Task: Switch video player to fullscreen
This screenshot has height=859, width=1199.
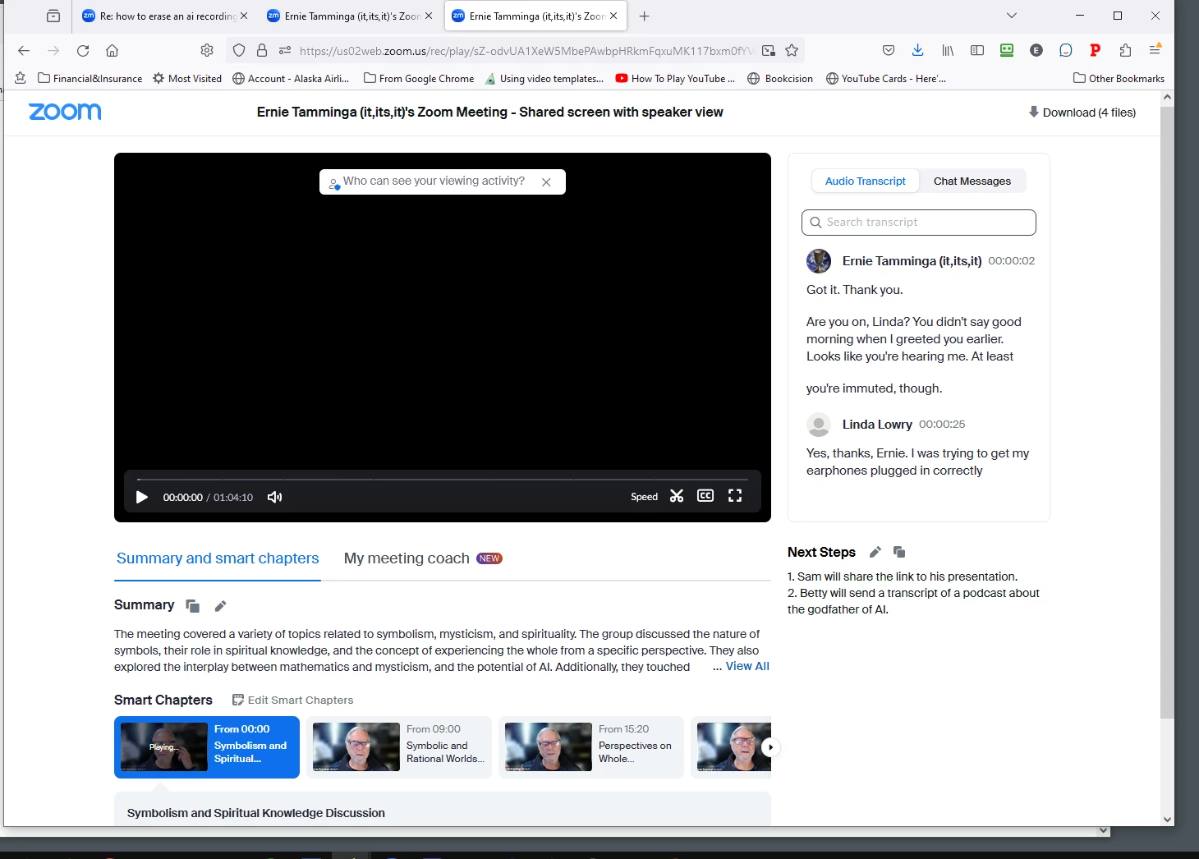Action: click(735, 496)
